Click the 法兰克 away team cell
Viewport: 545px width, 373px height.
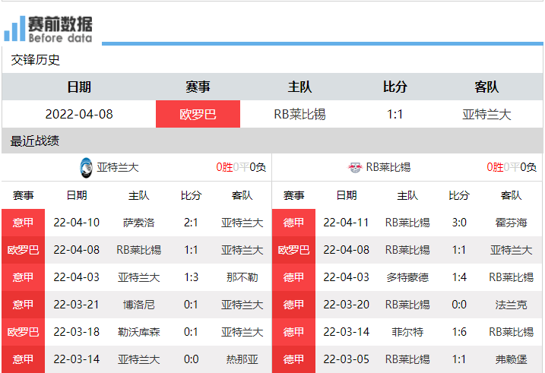[511, 305]
